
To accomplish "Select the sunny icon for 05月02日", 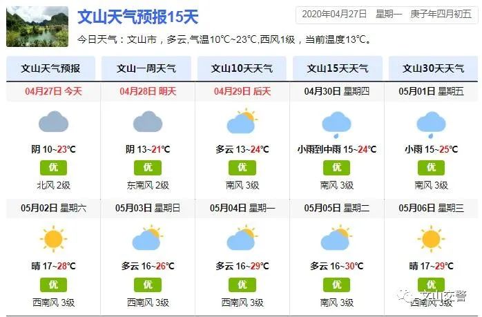I will tap(53, 239).
